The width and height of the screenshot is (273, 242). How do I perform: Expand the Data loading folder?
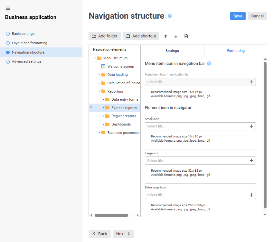click(x=99, y=75)
